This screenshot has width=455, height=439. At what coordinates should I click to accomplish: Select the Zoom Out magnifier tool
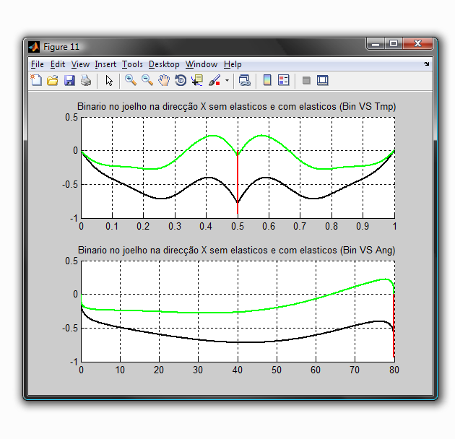pos(147,80)
